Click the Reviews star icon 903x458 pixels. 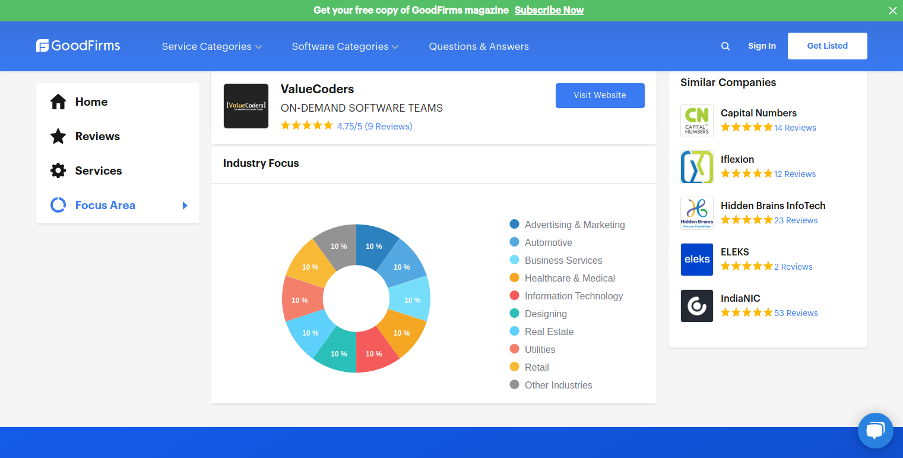click(x=58, y=136)
